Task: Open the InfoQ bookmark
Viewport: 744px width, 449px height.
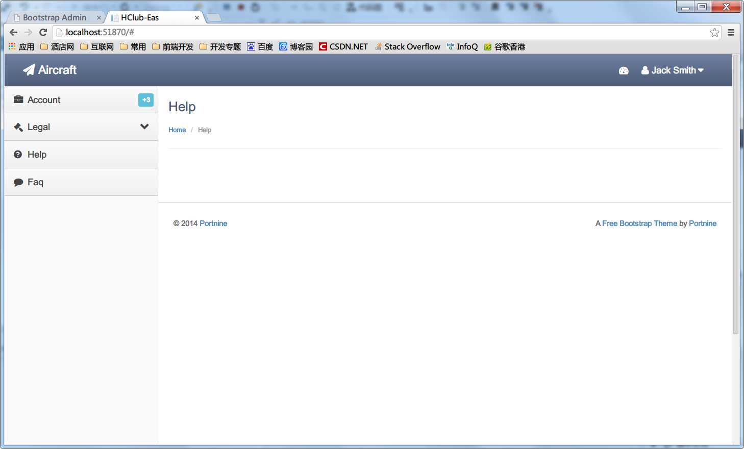Action: (x=462, y=46)
